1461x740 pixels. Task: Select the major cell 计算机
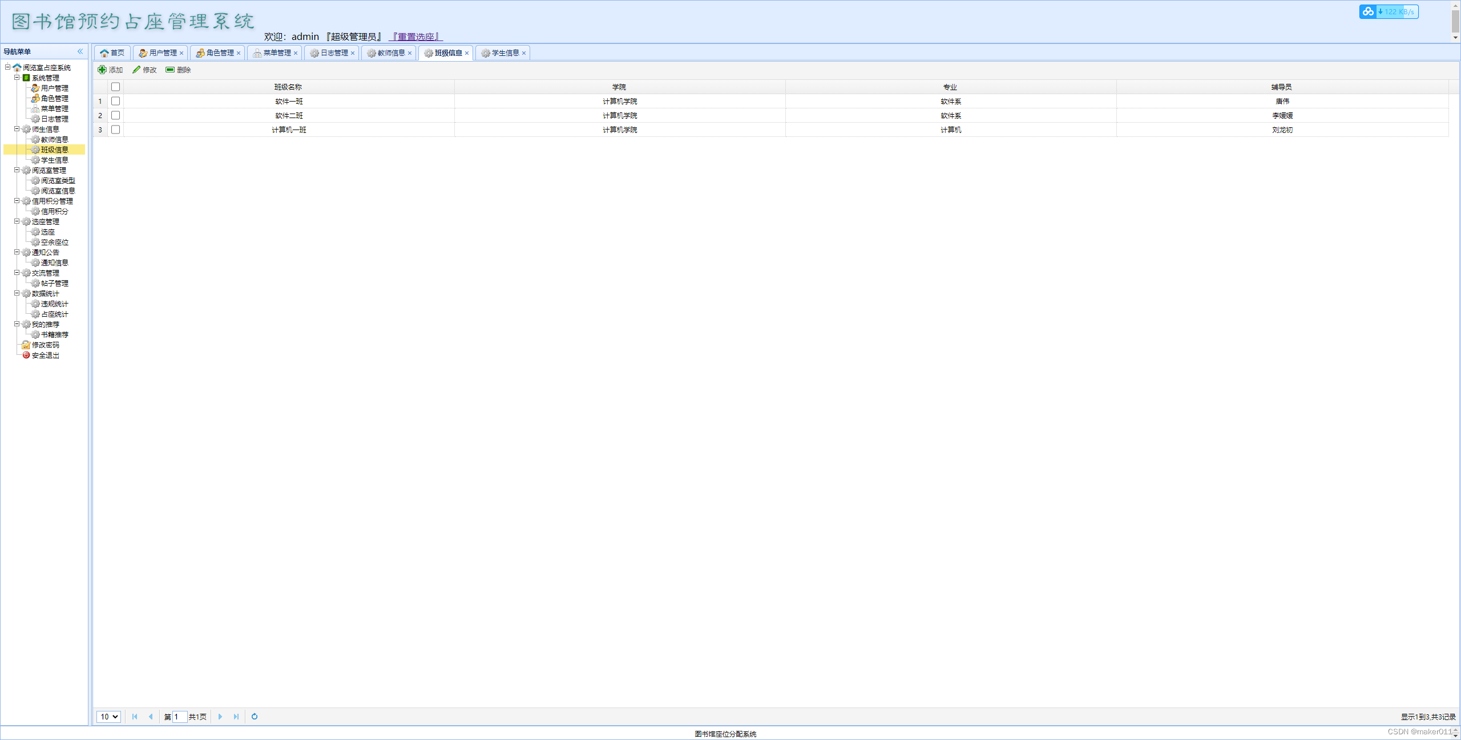[951, 130]
